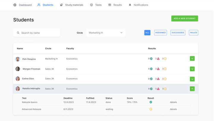Viewport: 214px width, 121px height.
Task: Enable the FAILED filter
Action: click(x=193, y=33)
